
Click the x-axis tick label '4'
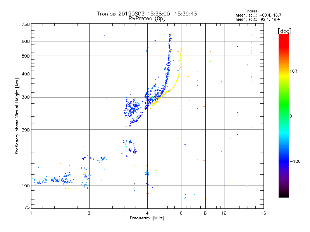pyautogui.click(x=147, y=213)
